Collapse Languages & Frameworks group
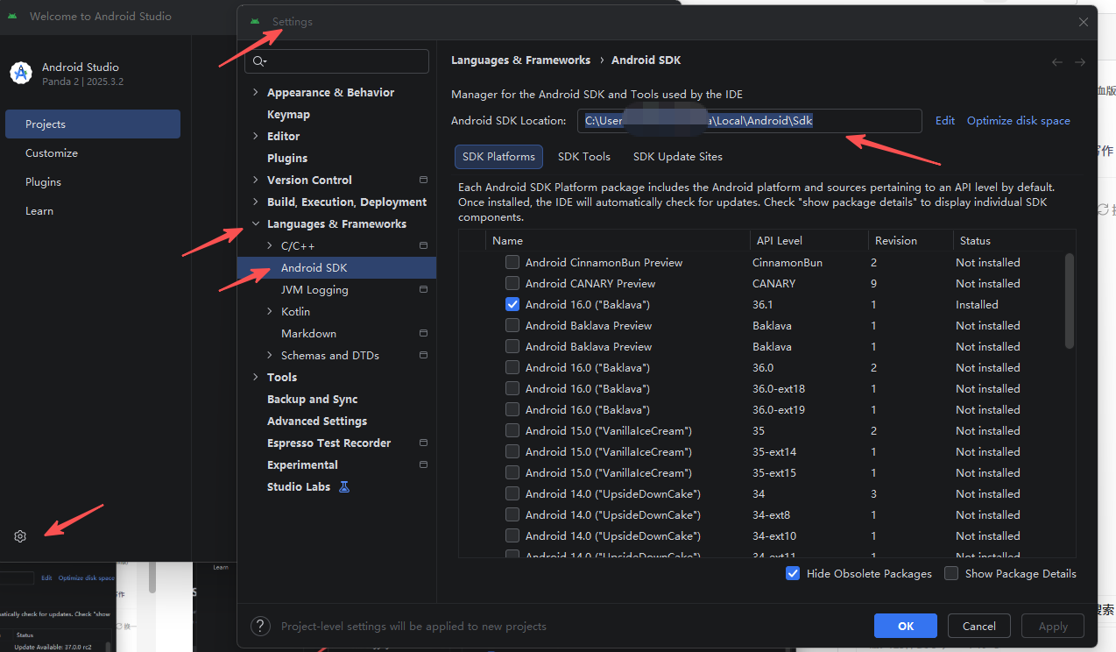This screenshot has height=652, width=1116. [x=256, y=223]
